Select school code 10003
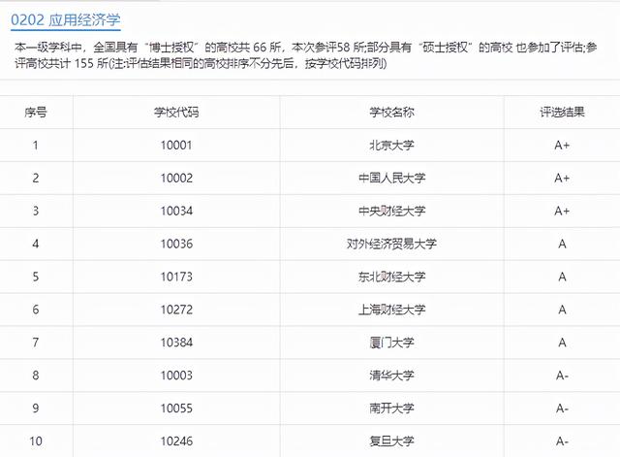Screen dimensions: 620x457 point(176,375)
